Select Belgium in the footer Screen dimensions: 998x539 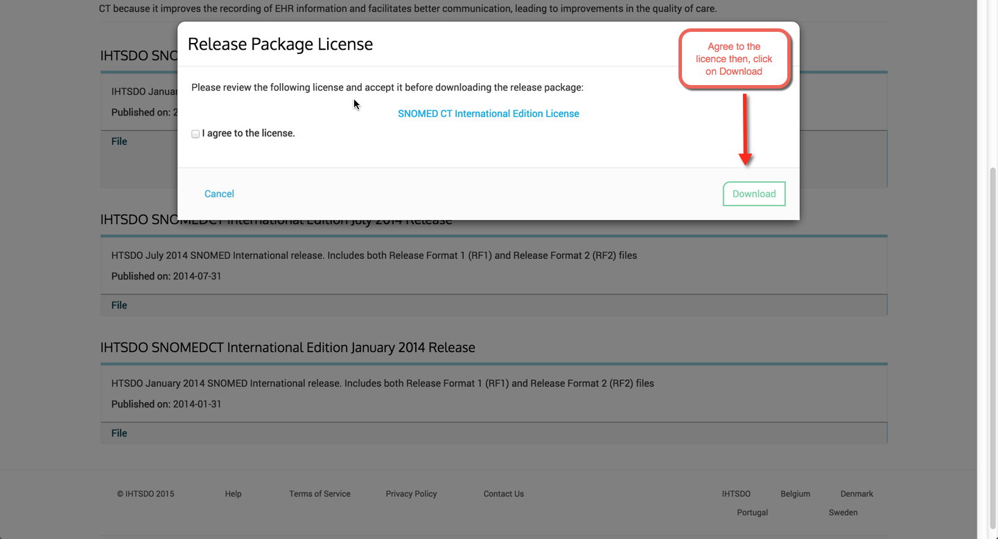[x=795, y=494]
